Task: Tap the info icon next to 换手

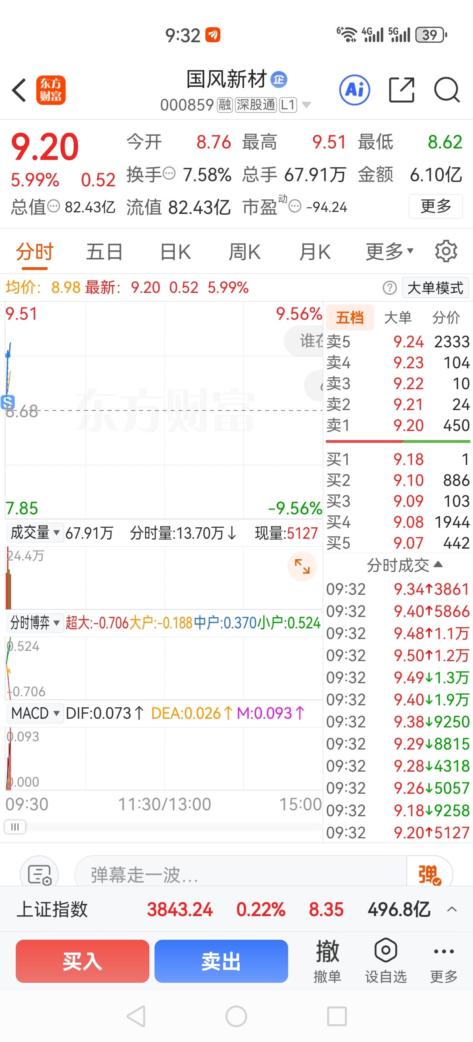Action: pos(169,174)
